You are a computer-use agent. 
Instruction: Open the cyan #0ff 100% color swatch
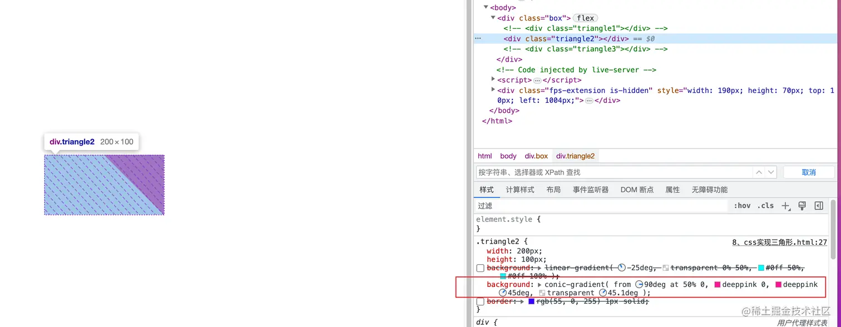point(503,276)
